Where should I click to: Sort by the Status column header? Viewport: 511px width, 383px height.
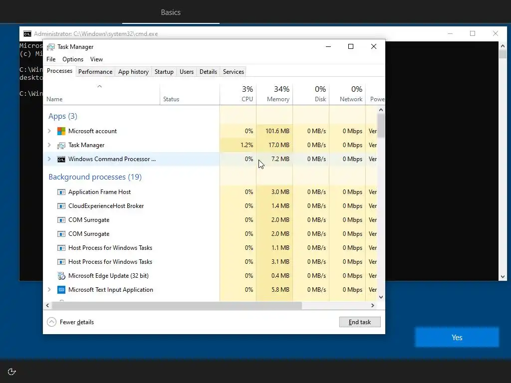(x=190, y=94)
